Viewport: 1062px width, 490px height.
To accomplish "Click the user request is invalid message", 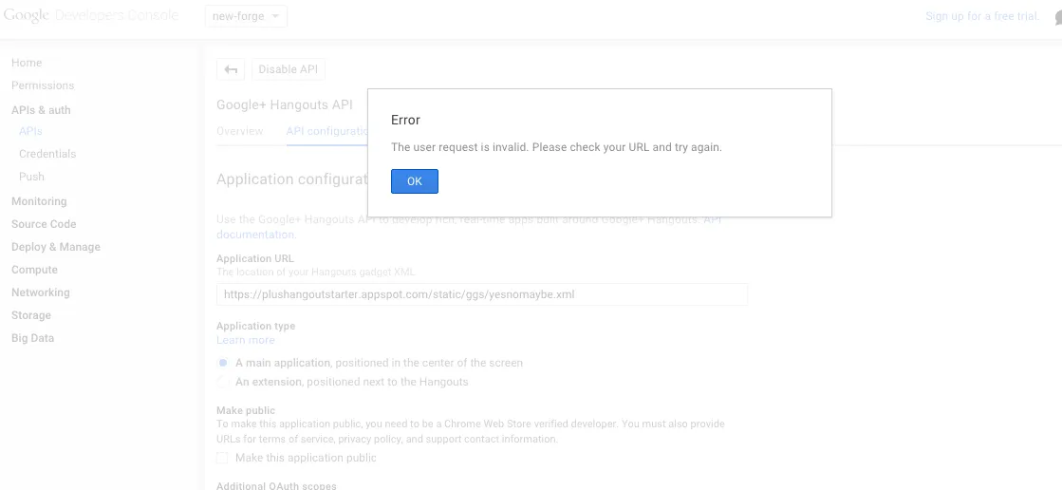I will [x=557, y=147].
